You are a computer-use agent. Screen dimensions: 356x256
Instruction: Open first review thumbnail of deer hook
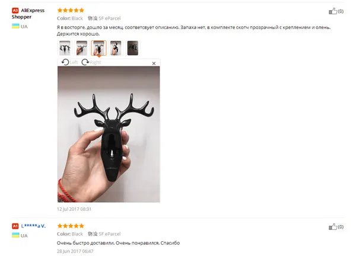pyautogui.click(x=65, y=48)
